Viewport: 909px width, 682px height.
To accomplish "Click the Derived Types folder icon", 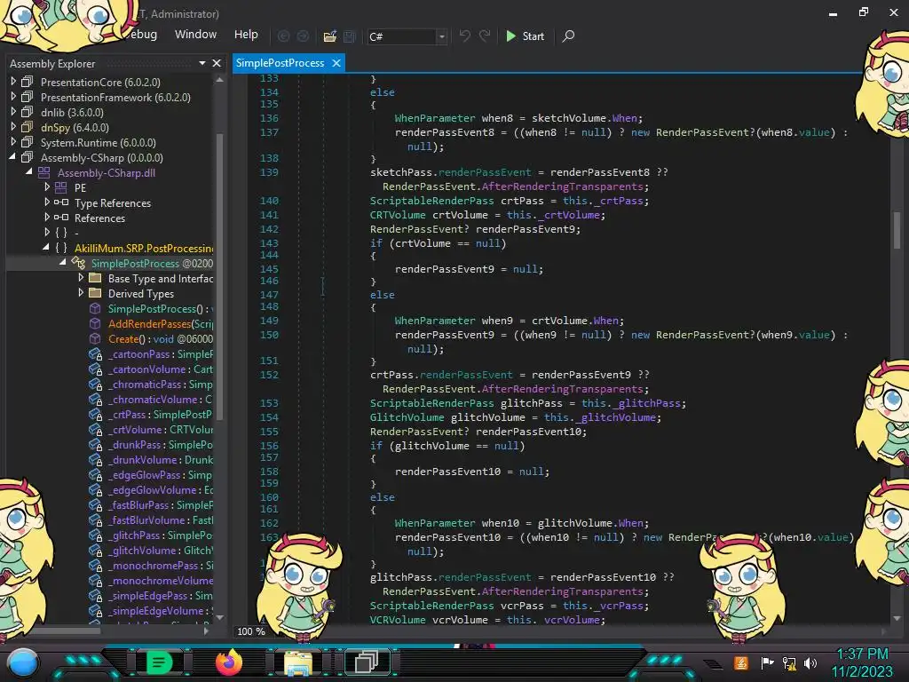I will [x=95, y=293].
